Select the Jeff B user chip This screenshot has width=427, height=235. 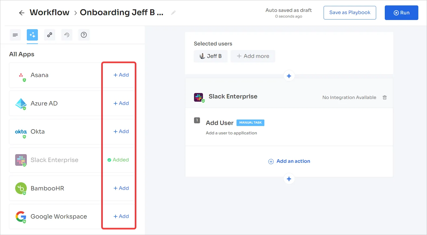click(x=211, y=56)
